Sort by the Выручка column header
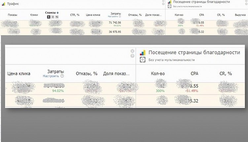 pyautogui.click(x=240, y=15)
